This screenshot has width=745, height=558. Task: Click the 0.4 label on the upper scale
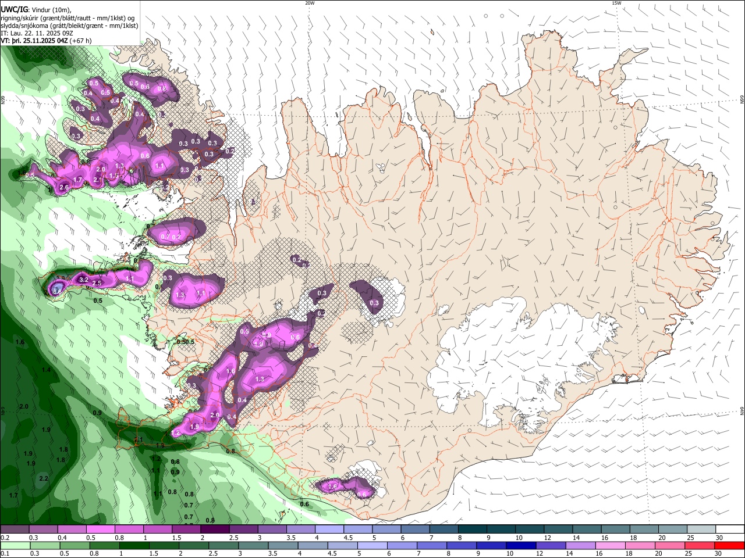coord(62,538)
